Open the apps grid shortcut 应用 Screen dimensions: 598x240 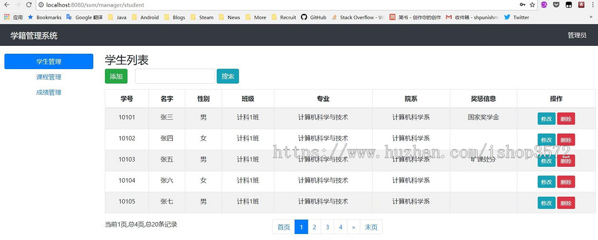click(x=13, y=17)
